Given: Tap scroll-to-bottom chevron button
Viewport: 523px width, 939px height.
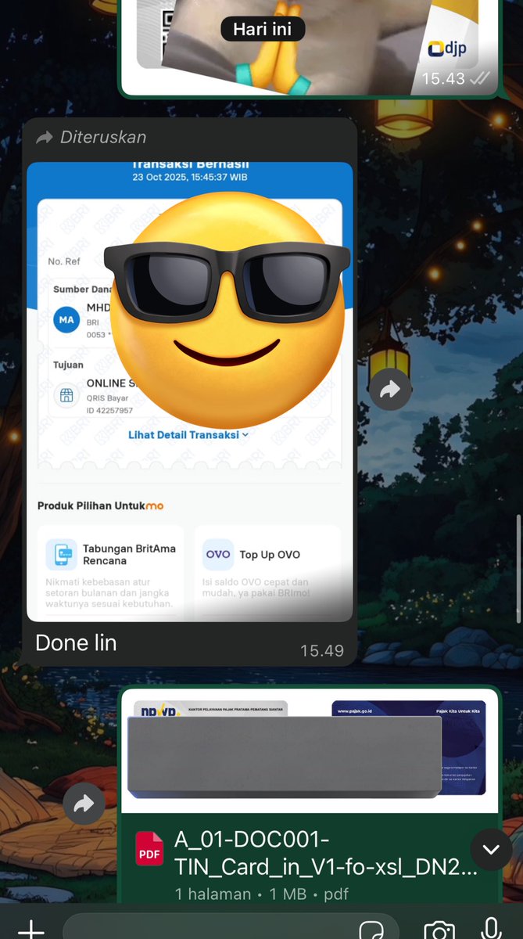Looking at the screenshot, I should tap(491, 849).
